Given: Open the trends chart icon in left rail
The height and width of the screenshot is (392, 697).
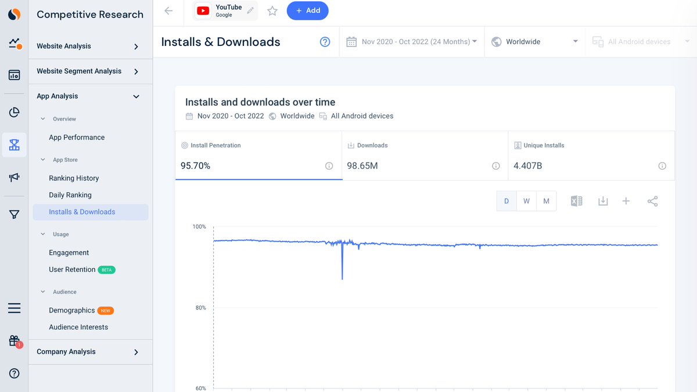Looking at the screenshot, I should pyautogui.click(x=15, y=44).
